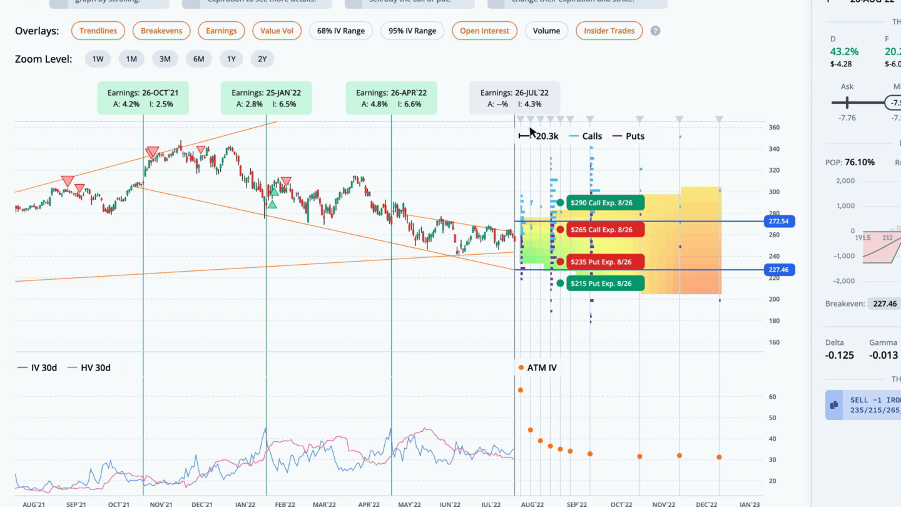Select the $290 Call Exp. 8/26 leg label
The width and height of the screenshot is (901, 507).
(x=606, y=203)
